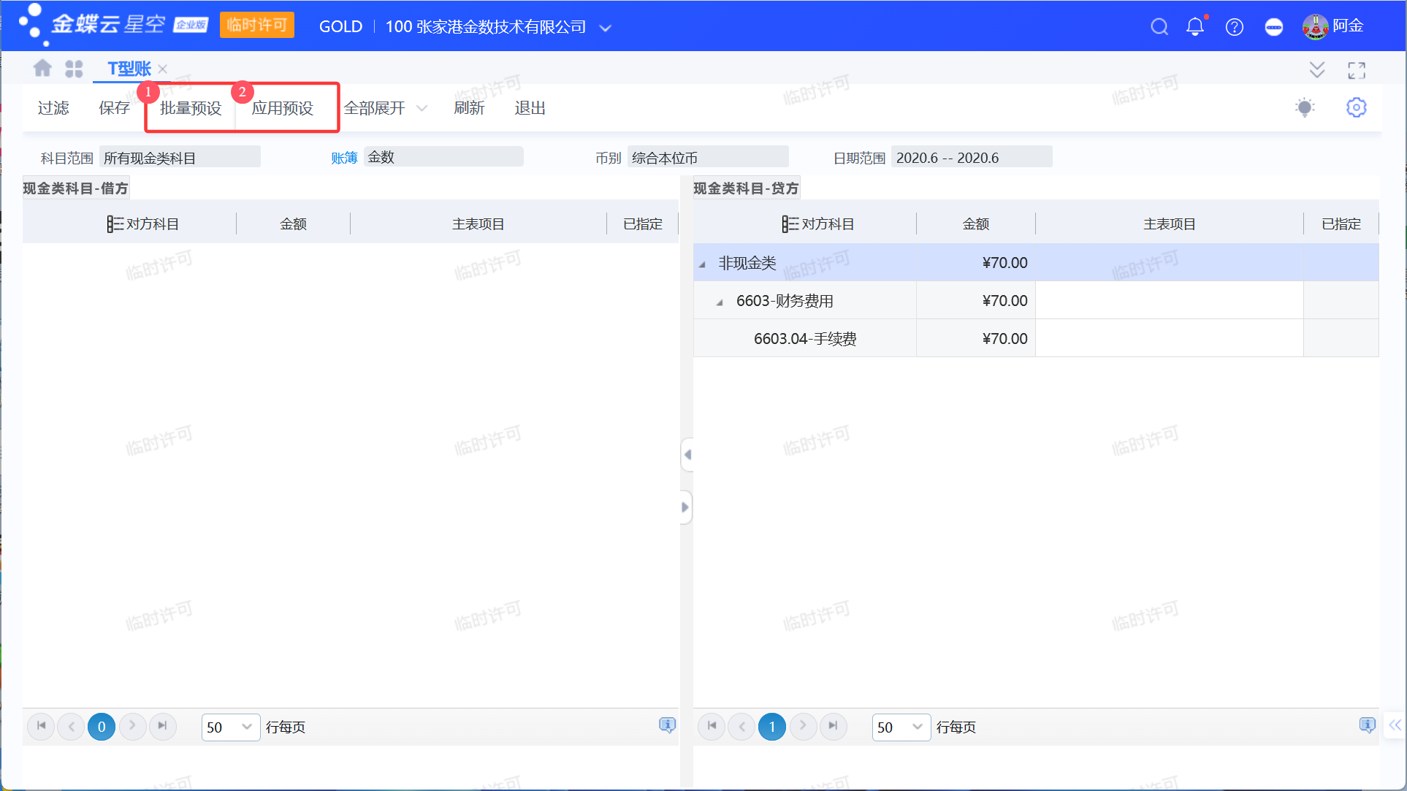Collapse the 6603-财务费用 tree node

point(720,302)
